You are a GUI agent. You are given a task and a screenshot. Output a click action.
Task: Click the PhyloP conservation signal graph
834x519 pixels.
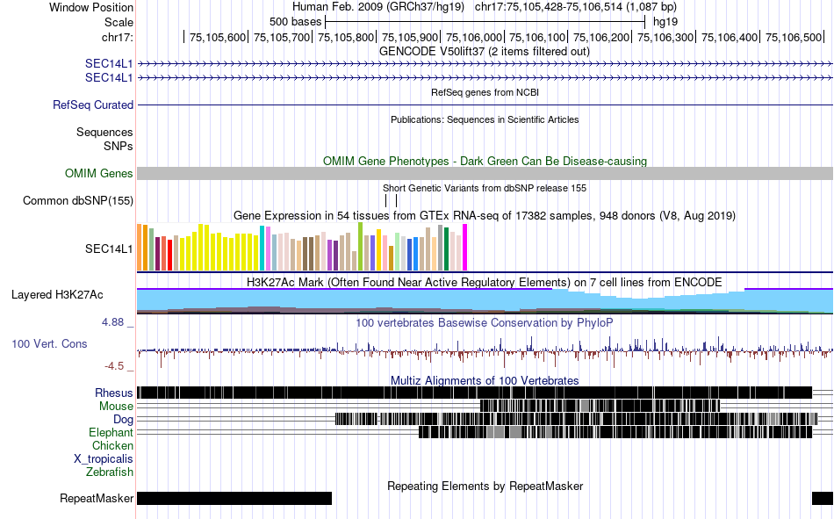485,351
